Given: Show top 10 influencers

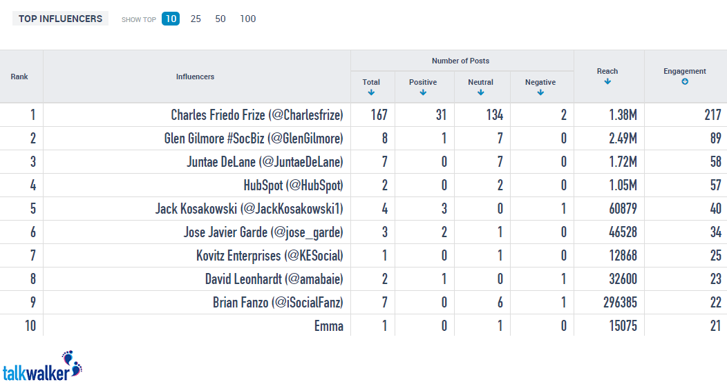Looking at the screenshot, I should point(171,19).
